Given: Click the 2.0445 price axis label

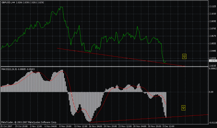Looking at the screenshot, I should point(212,51).
